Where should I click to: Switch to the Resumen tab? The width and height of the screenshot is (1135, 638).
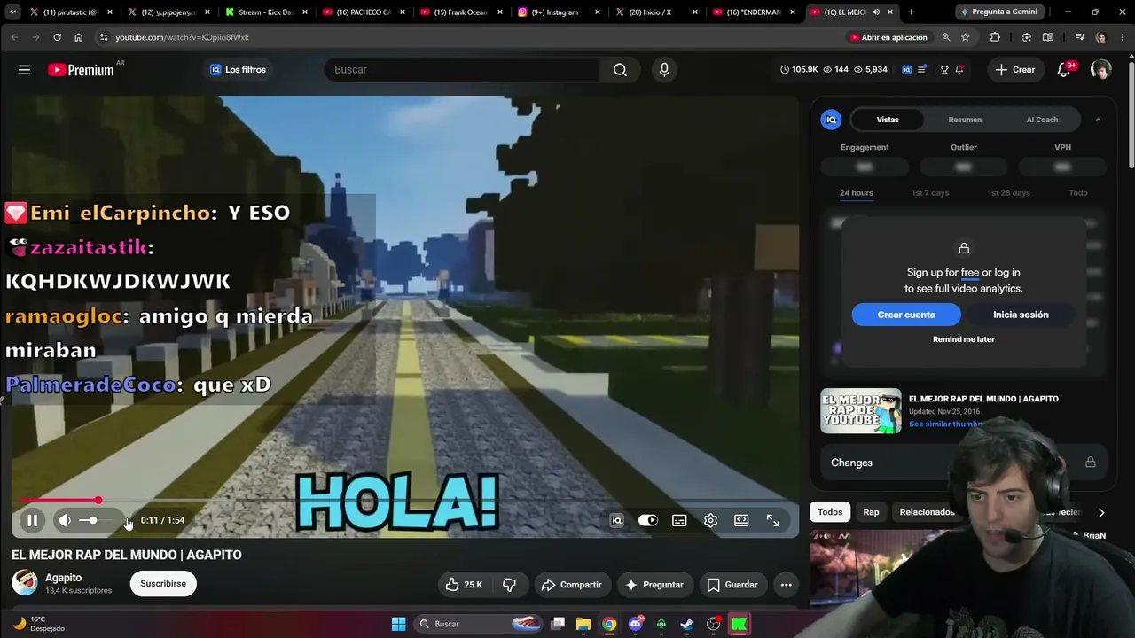click(x=965, y=120)
